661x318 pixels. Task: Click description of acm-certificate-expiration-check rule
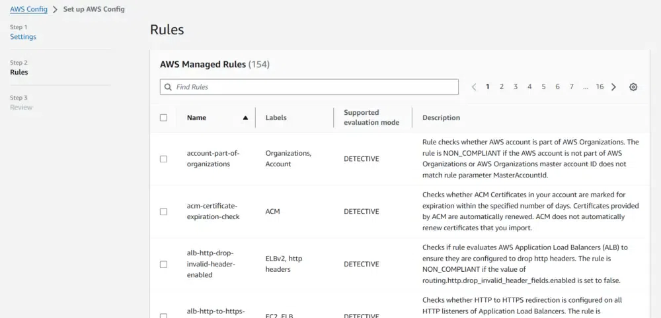[x=531, y=211]
